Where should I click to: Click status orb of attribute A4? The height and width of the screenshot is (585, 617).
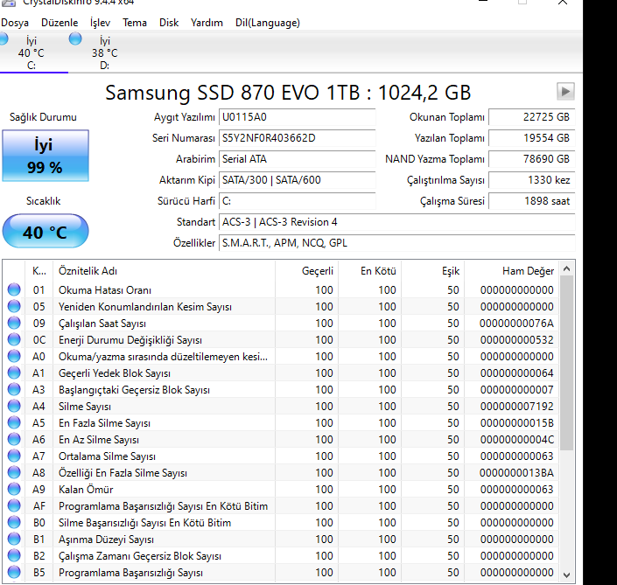(x=14, y=406)
